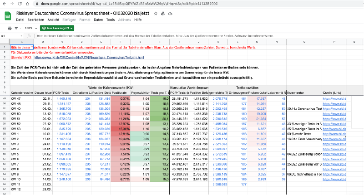Open the source link in the KW 50 row
This screenshot has width=364, height=195.
[x=334, y=114]
